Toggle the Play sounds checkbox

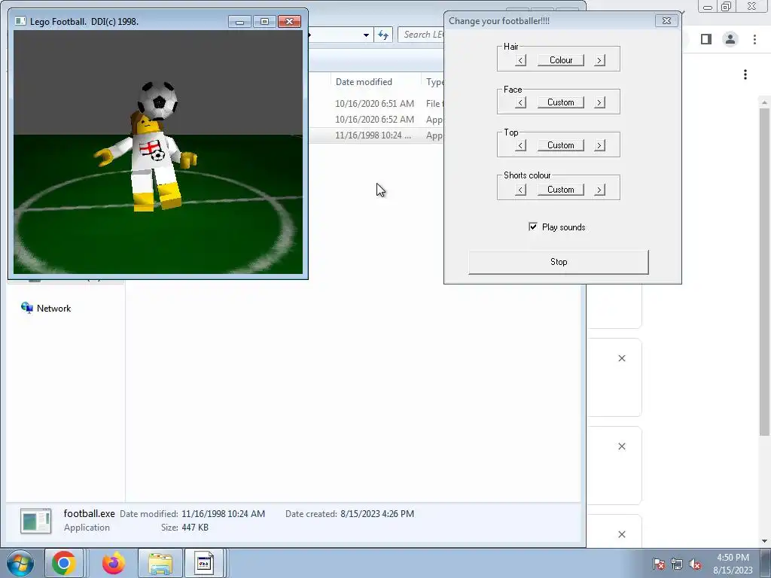point(533,227)
